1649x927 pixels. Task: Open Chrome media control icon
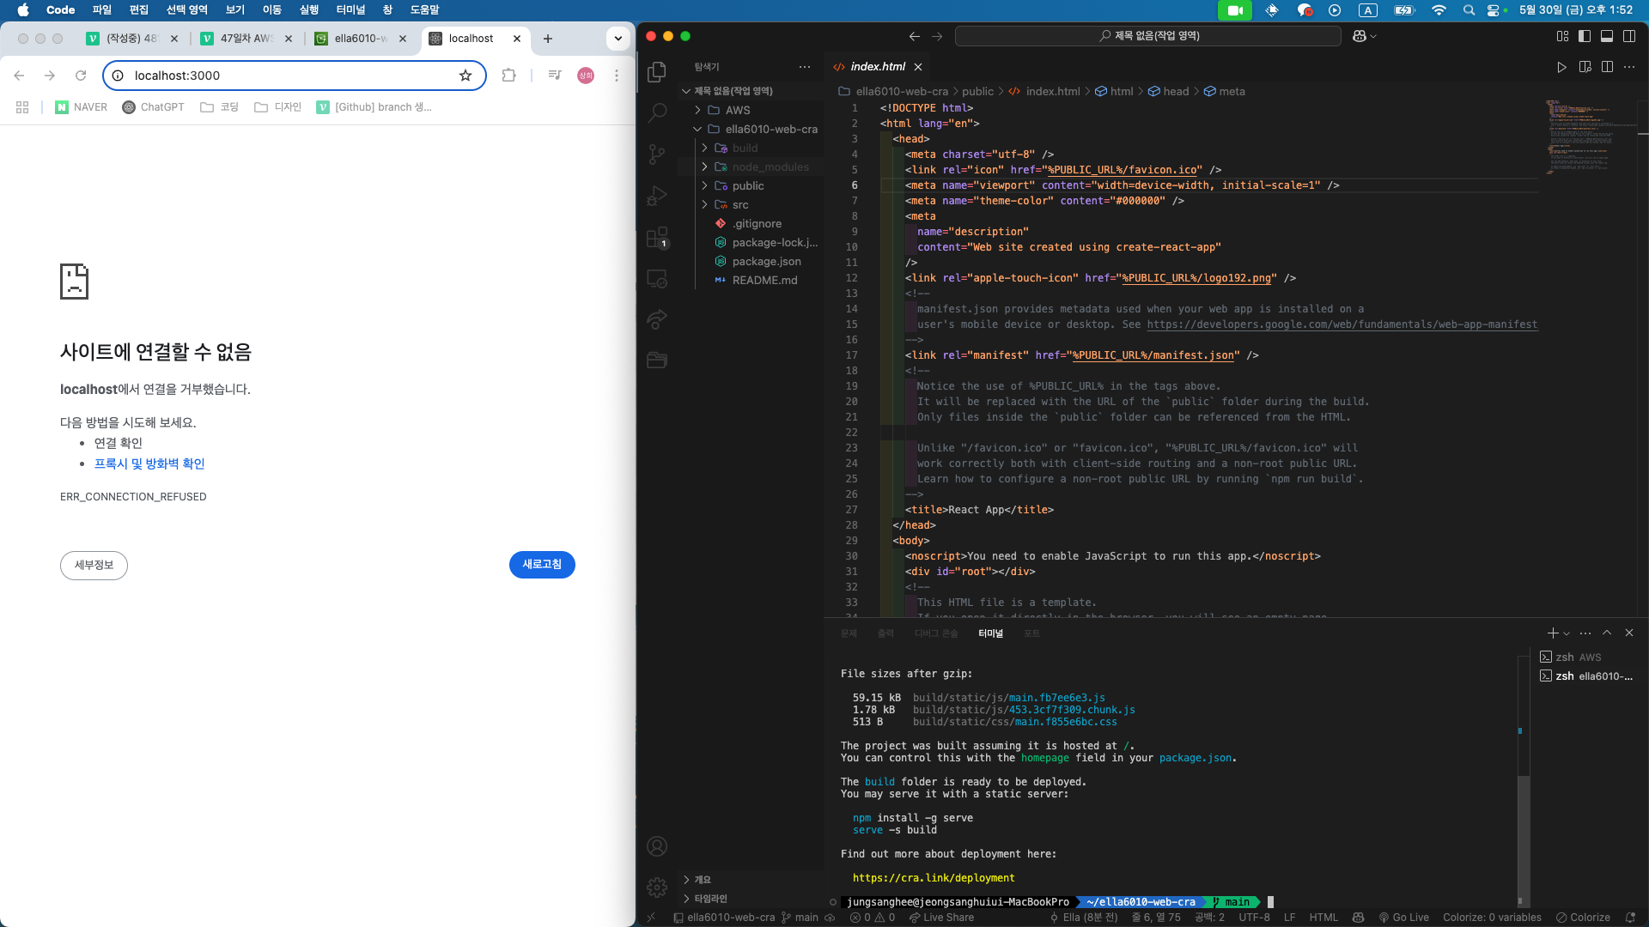(555, 76)
